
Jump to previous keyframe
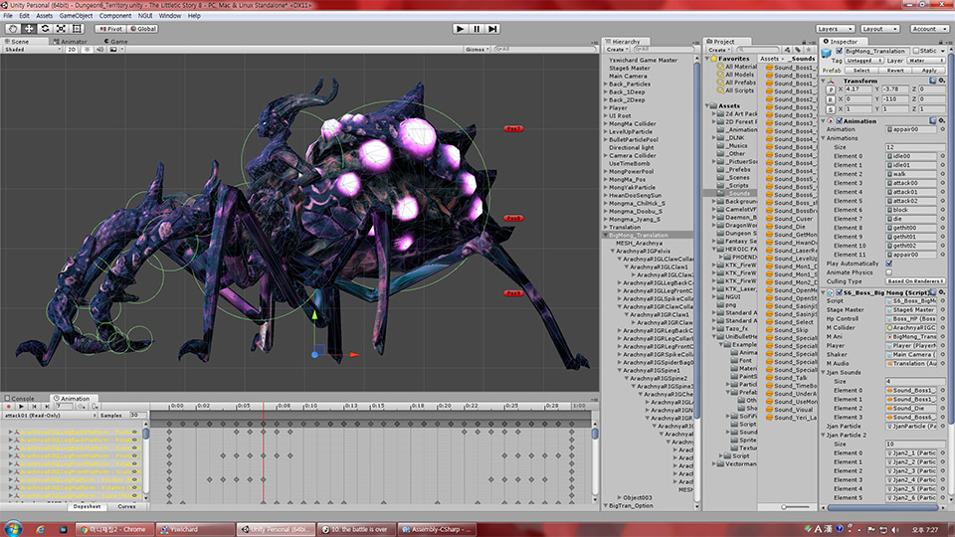click(x=34, y=406)
